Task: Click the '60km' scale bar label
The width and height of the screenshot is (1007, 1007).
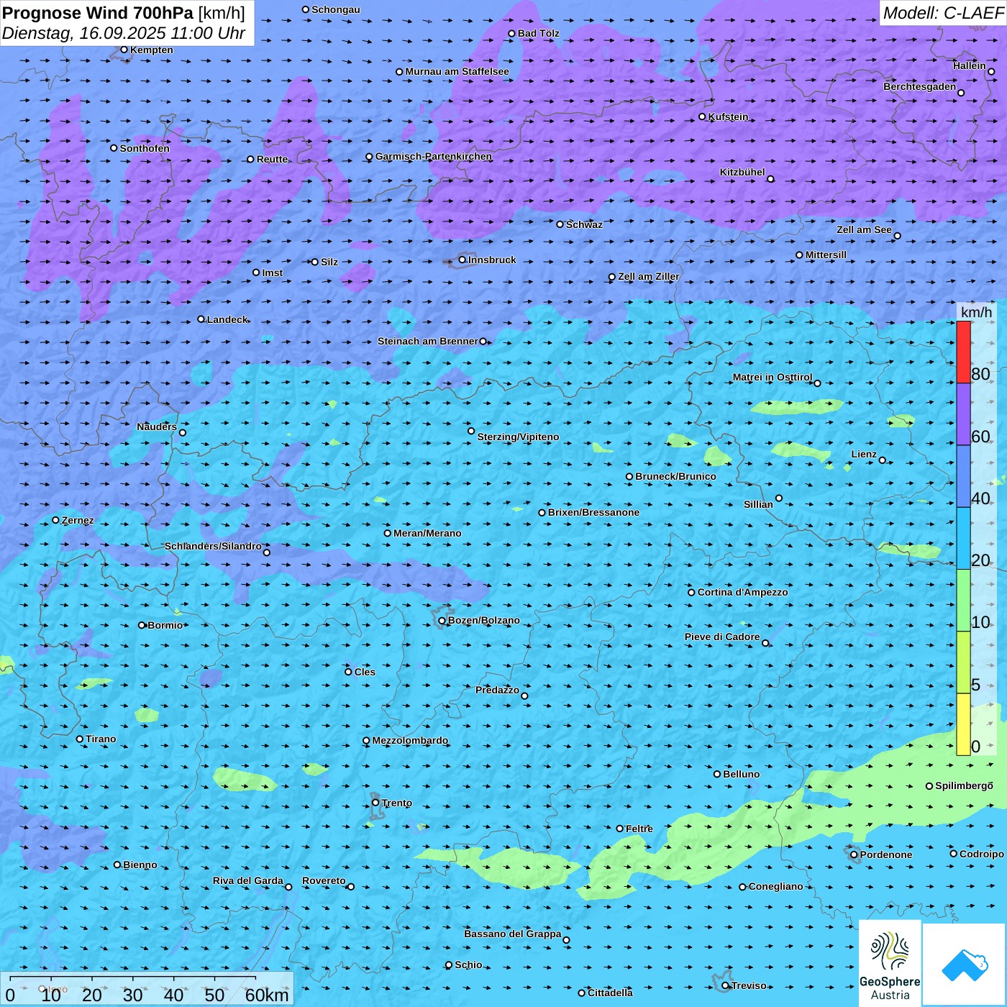Action: pos(267,995)
